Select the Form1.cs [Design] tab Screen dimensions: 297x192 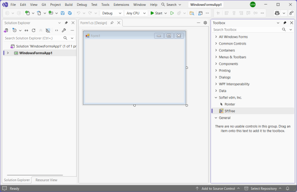click(x=94, y=23)
